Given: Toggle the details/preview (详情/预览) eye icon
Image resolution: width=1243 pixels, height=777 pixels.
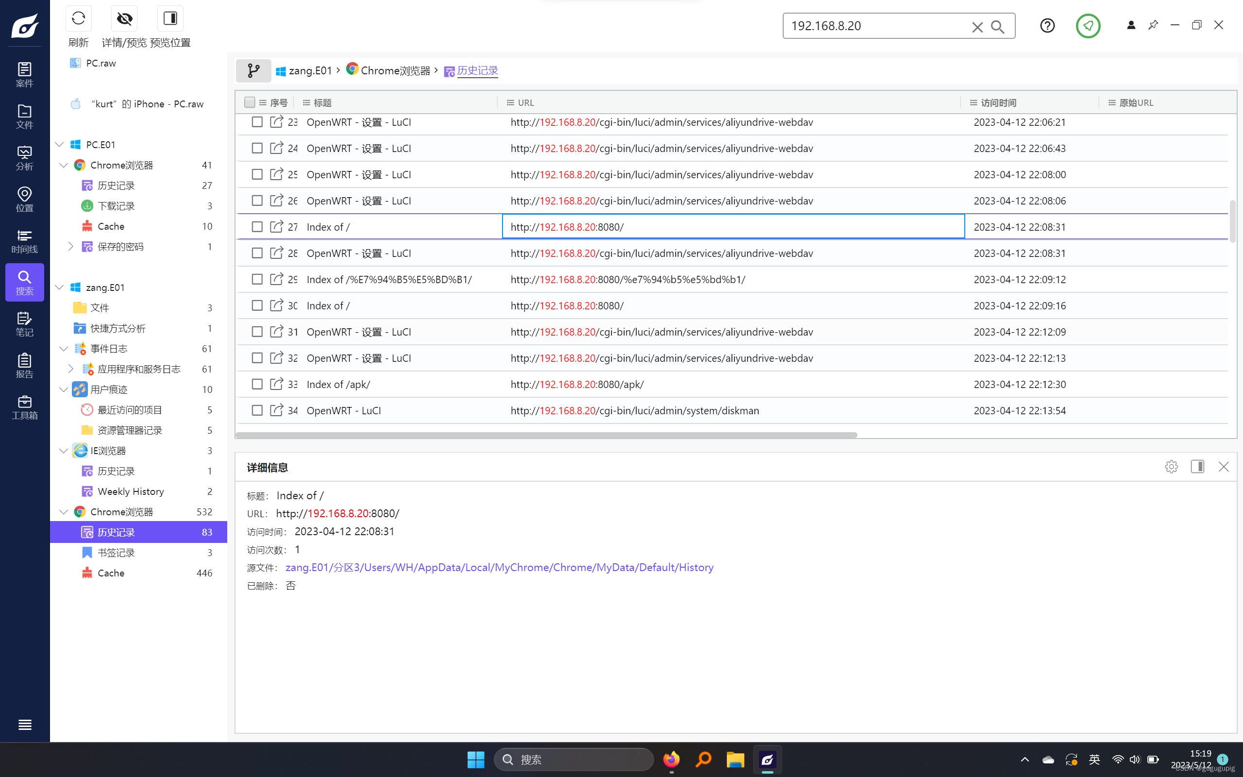Looking at the screenshot, I should pyautogui.click(x=124, y=19).
